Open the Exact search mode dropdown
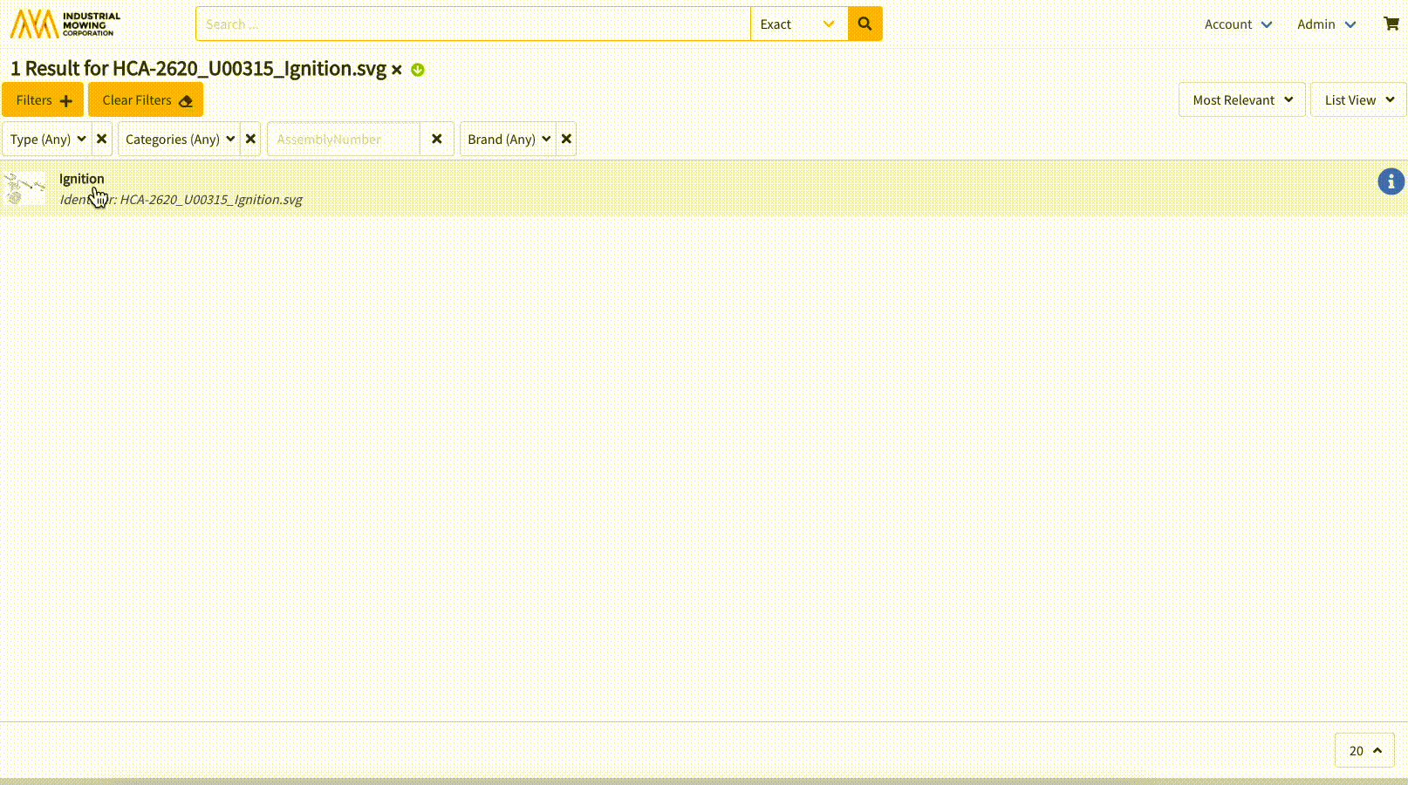1408x785 pixels. (798, 24)
